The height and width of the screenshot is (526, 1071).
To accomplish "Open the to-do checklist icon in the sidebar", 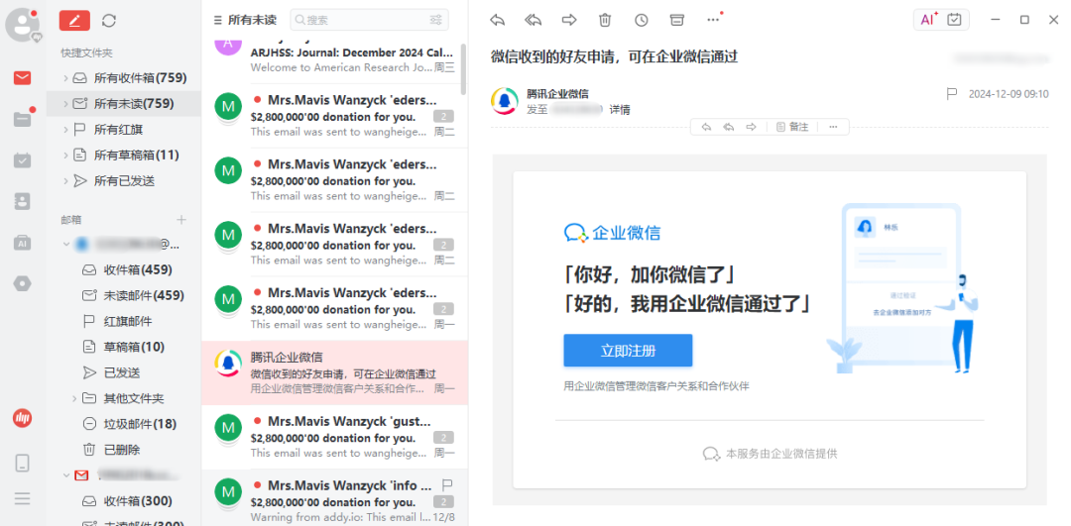I will [x=22, y=160].
